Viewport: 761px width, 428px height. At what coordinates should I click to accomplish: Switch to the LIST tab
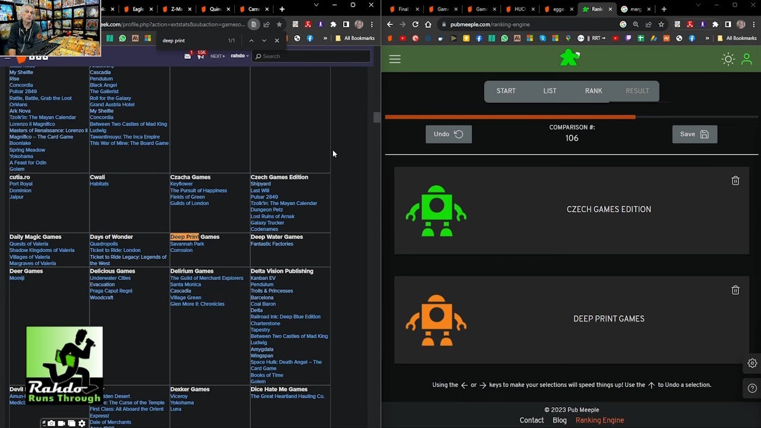(550, 91)
